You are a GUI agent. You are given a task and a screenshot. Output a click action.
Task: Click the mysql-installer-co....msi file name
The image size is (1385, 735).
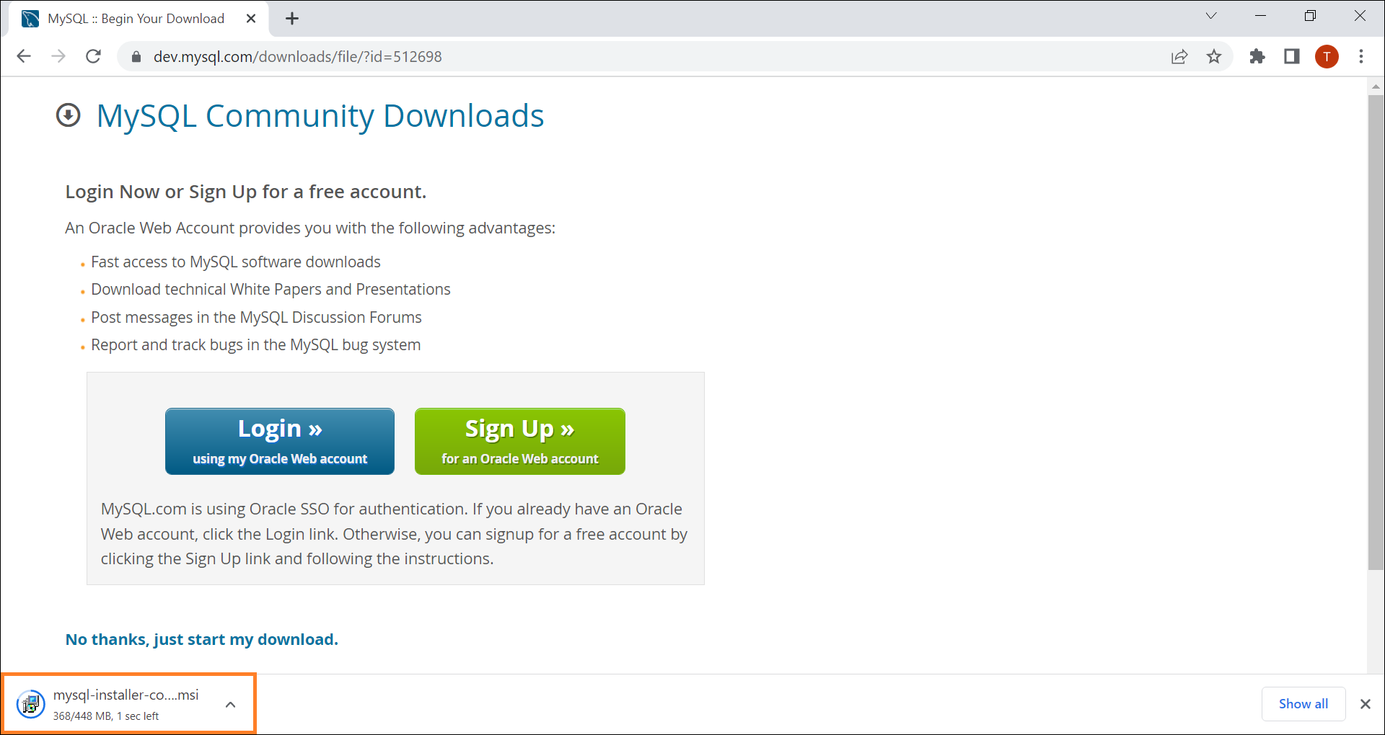[x=126, y=695]
